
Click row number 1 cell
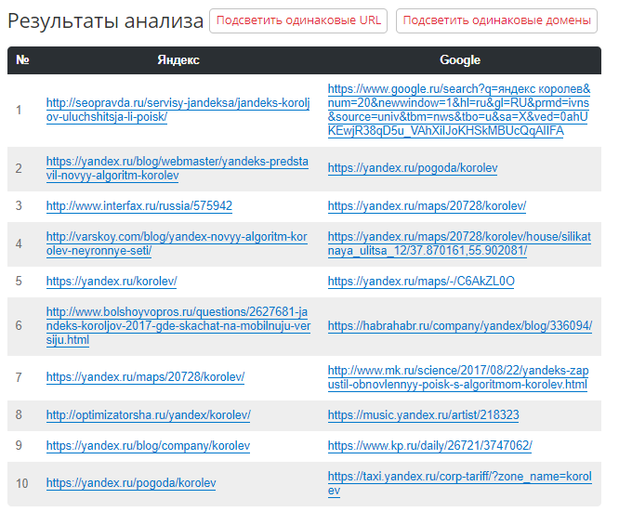[19, 111]
